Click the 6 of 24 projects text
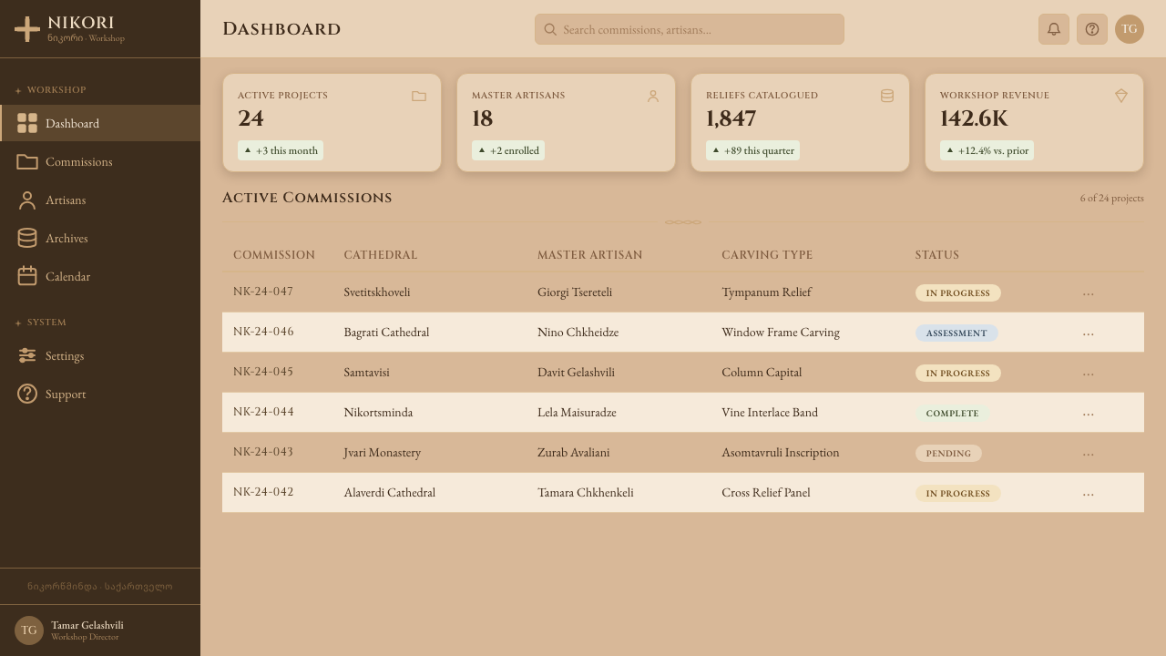This screenshot has height=656, width=1166. tap(1112, 198)
